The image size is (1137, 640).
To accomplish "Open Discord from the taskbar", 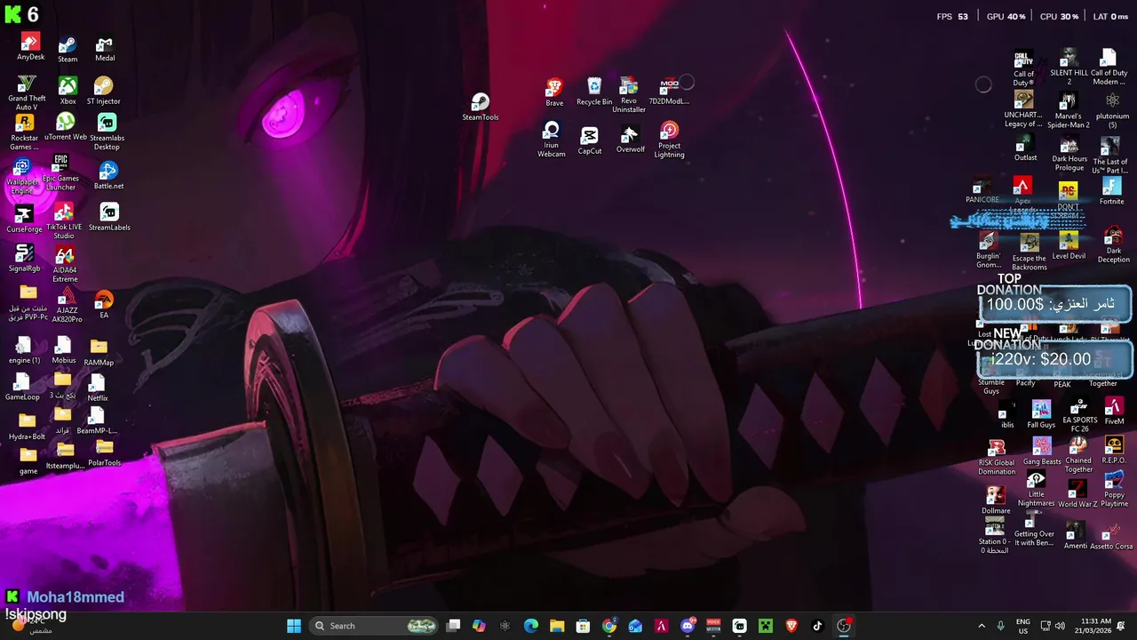I will pos(688,626).
